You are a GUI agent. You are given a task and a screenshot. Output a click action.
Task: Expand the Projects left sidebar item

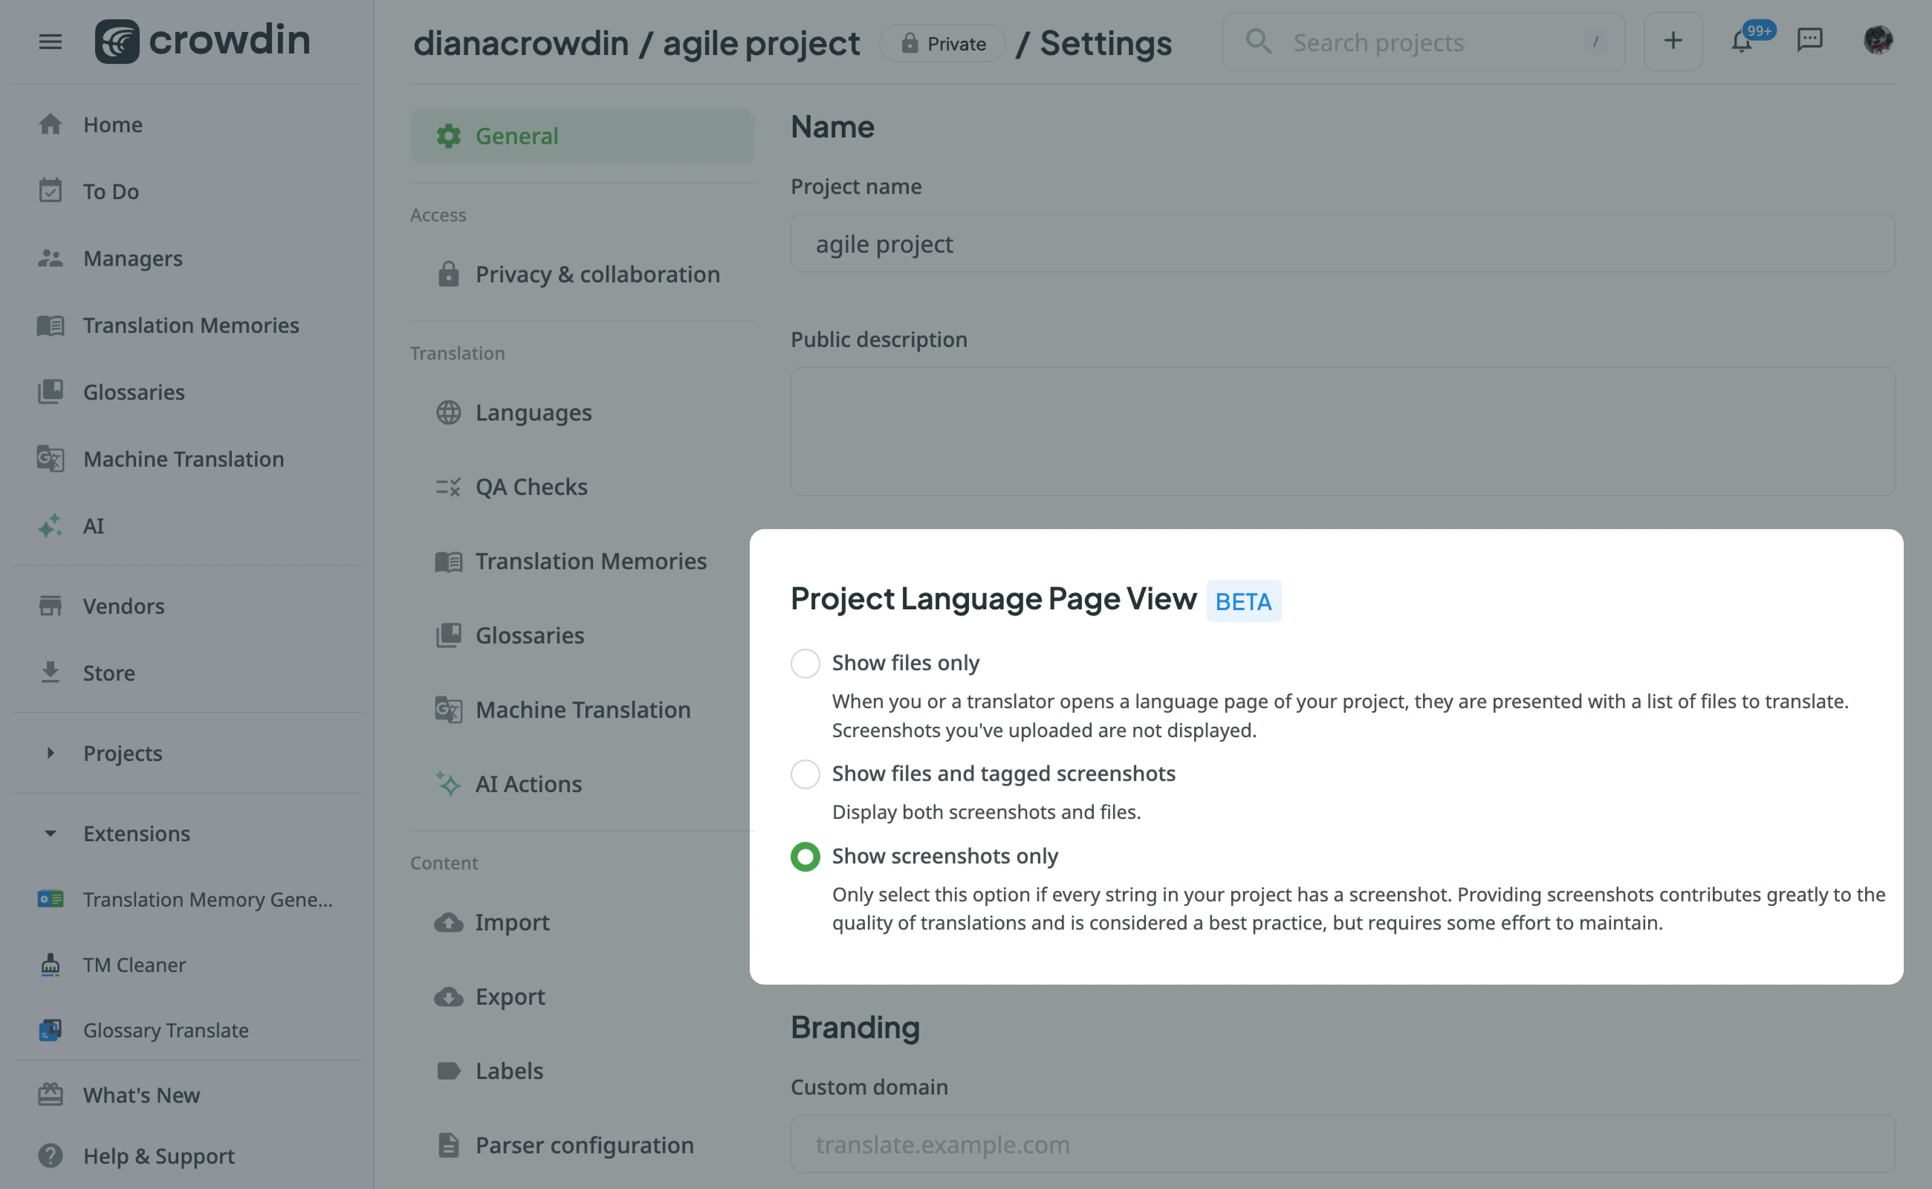[x=50, y=753]
